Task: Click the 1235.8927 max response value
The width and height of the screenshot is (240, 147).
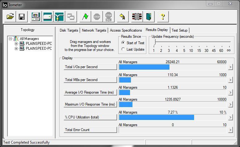Action: [x=173, y=99]
